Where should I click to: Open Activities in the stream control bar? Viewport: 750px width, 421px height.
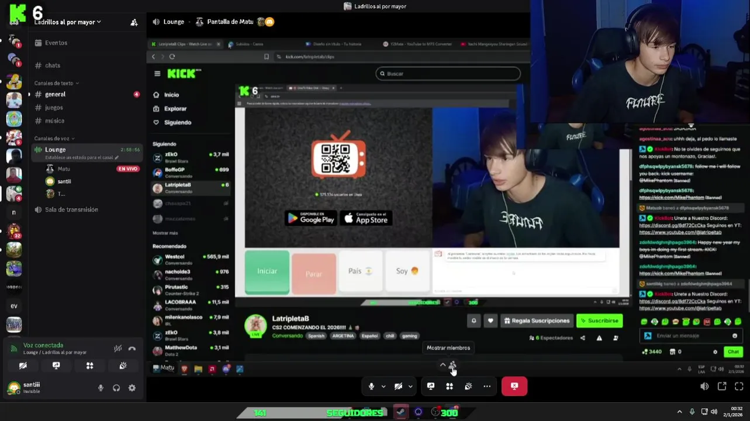pyautogui.click(x=450, y=386)
